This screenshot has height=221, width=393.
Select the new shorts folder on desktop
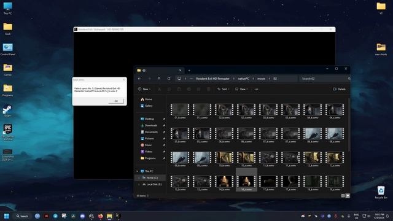381,49
